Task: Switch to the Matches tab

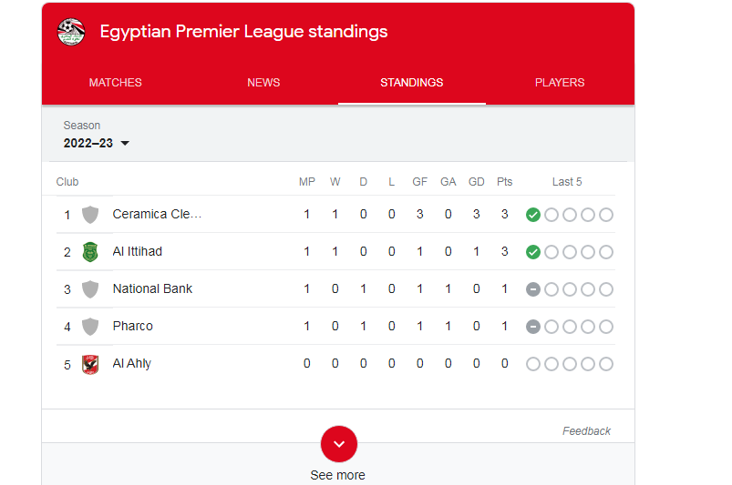Action: pyautogui.click(x=115, y=83)
